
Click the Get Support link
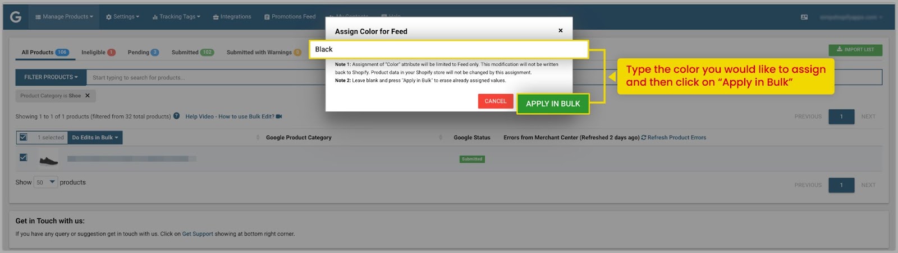point(198,234)
